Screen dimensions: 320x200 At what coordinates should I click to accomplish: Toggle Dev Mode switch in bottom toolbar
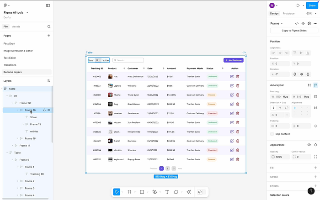pyautogui.click(x=200, y=192)
